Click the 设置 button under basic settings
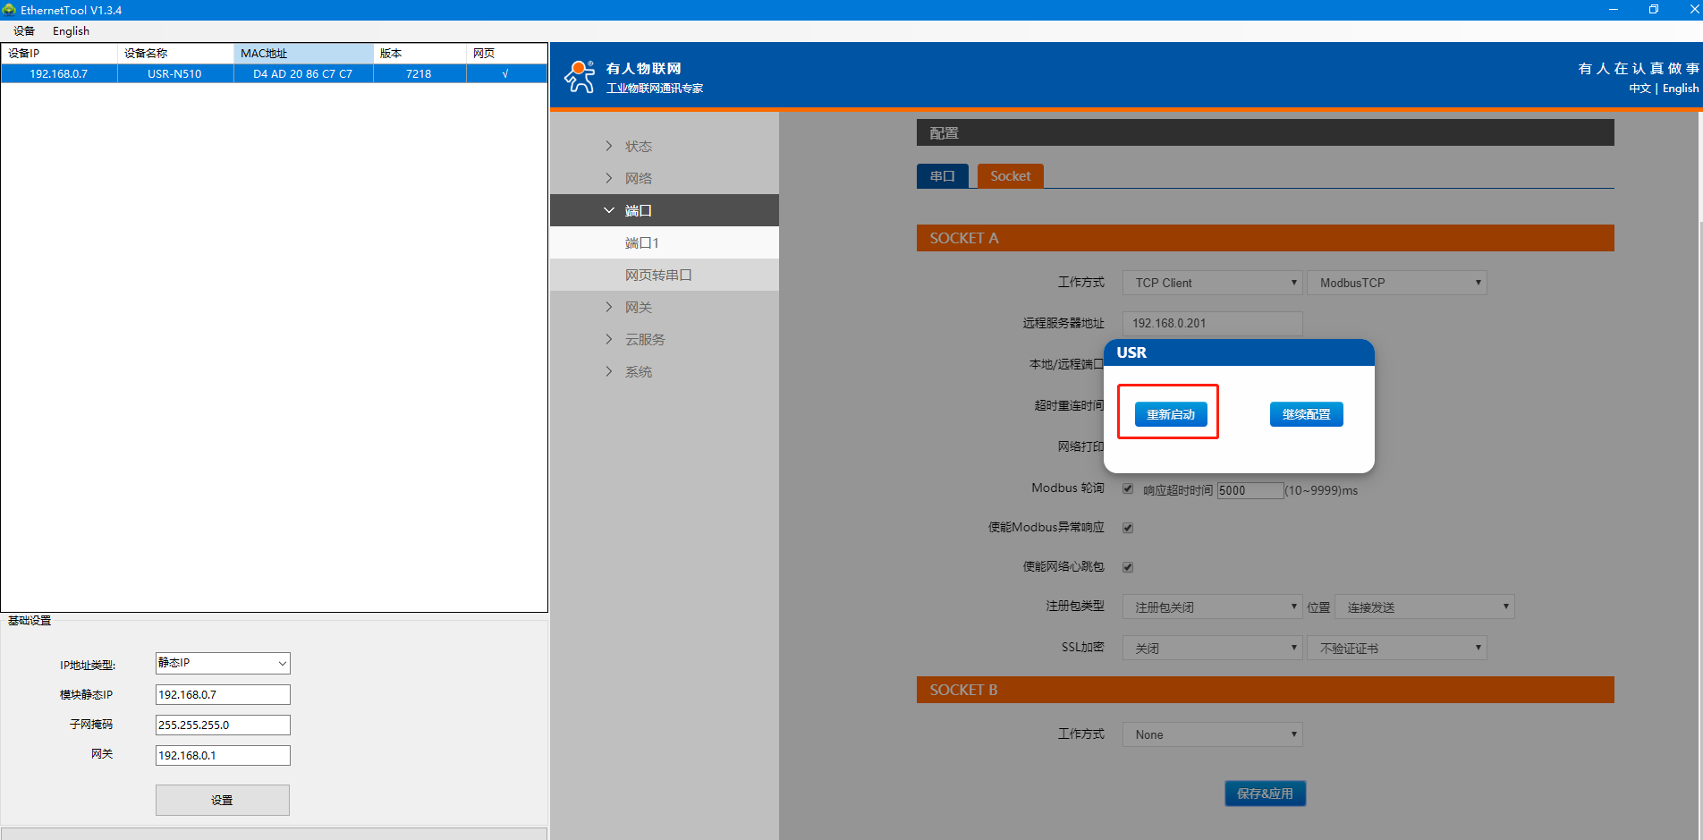Image resolution: width=1703 pixels, height=840 pixels. pyautogui.click(x=222, y=800)
